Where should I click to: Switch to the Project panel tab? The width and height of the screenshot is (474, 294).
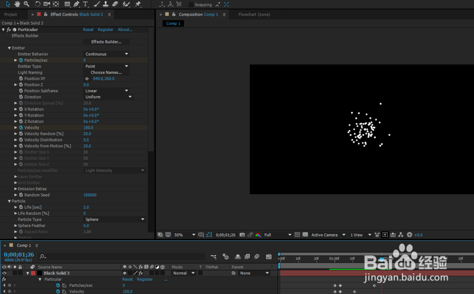pos(10,15)
